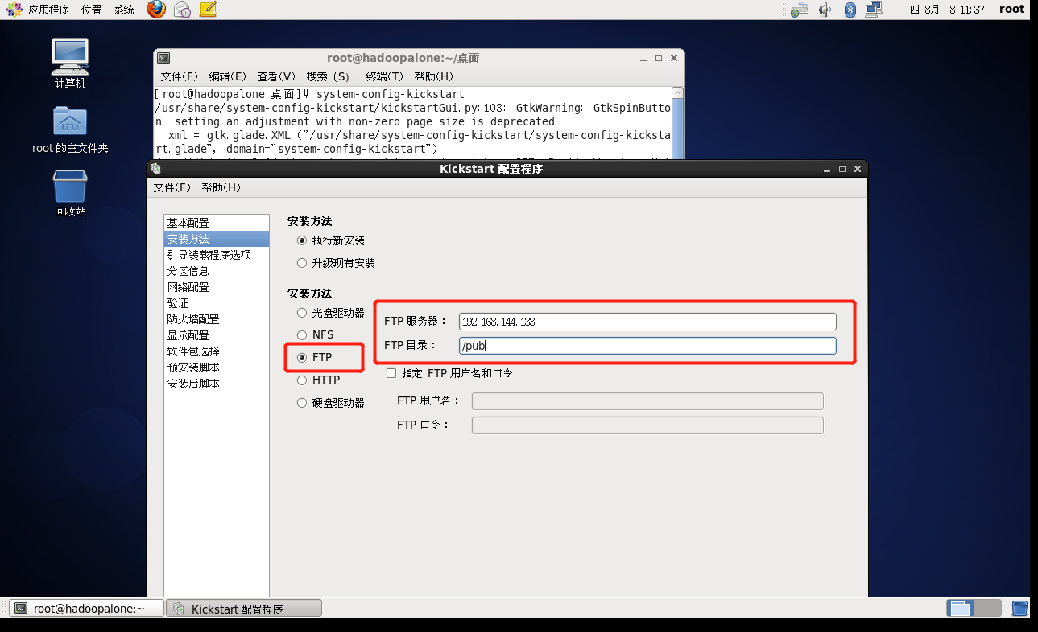This screenshot has width=1038, height=632.
Task: Click the network connection tray icon
Action: pos(873,10)
